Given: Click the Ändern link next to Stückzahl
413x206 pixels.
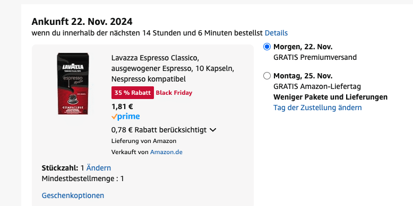Looking at the screenshot, I should [99, 168].
